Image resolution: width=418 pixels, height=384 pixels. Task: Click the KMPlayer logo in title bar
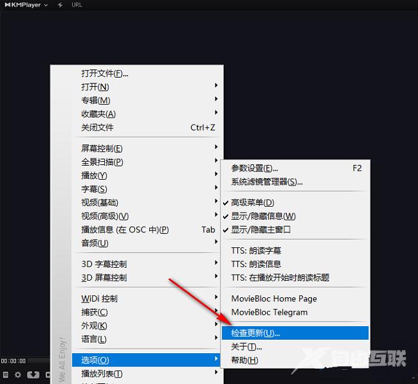tap(23, 4)
